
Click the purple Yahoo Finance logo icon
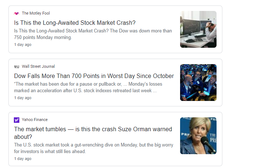[x=16, y=120]
